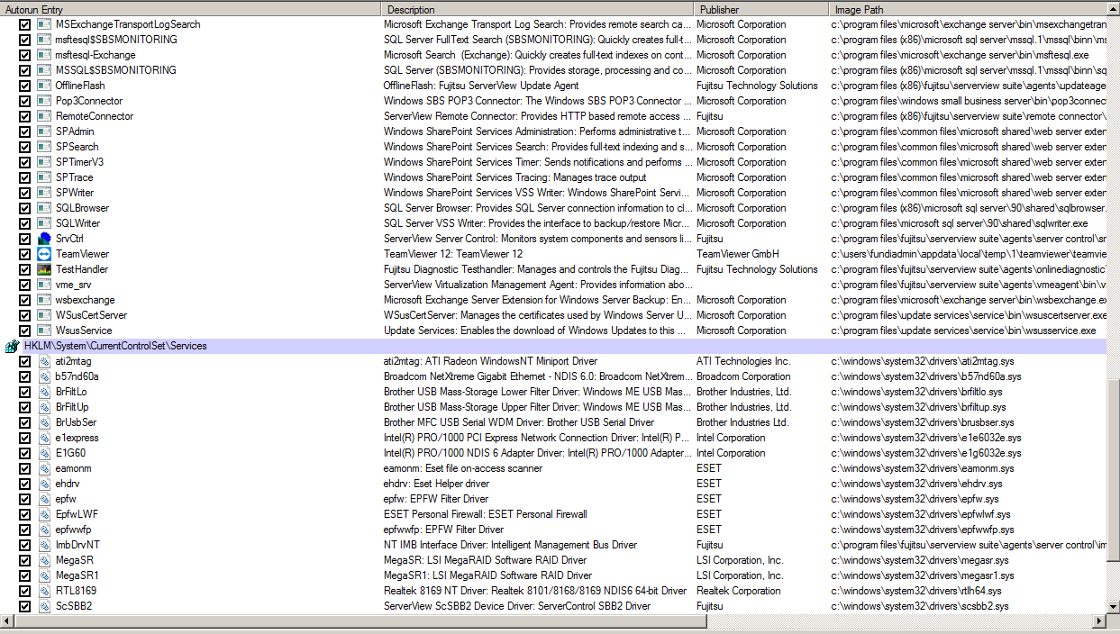Click the BrFiltLo driver icon
Viewport: 1120px width, 634px height.
point(44,392)
